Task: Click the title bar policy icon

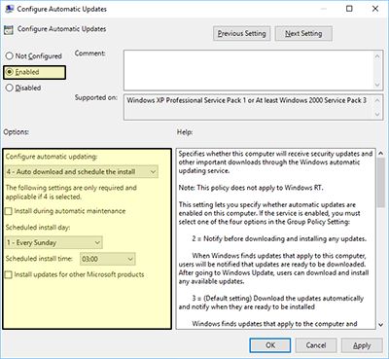Action: tap(9, 9)
